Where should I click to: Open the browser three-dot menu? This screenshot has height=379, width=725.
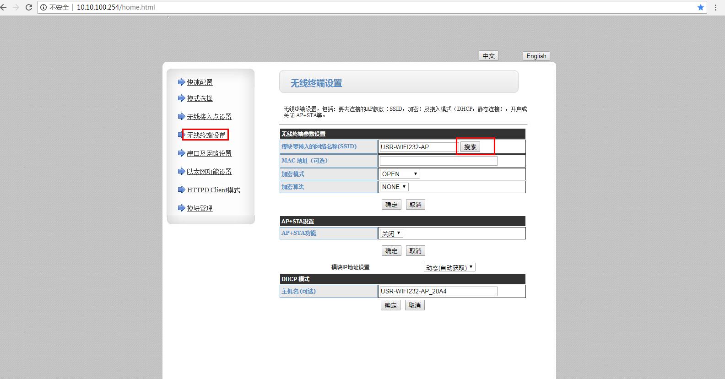(715, 7)
